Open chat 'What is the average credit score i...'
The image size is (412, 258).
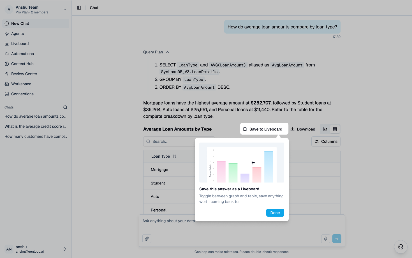coord(36,126)
